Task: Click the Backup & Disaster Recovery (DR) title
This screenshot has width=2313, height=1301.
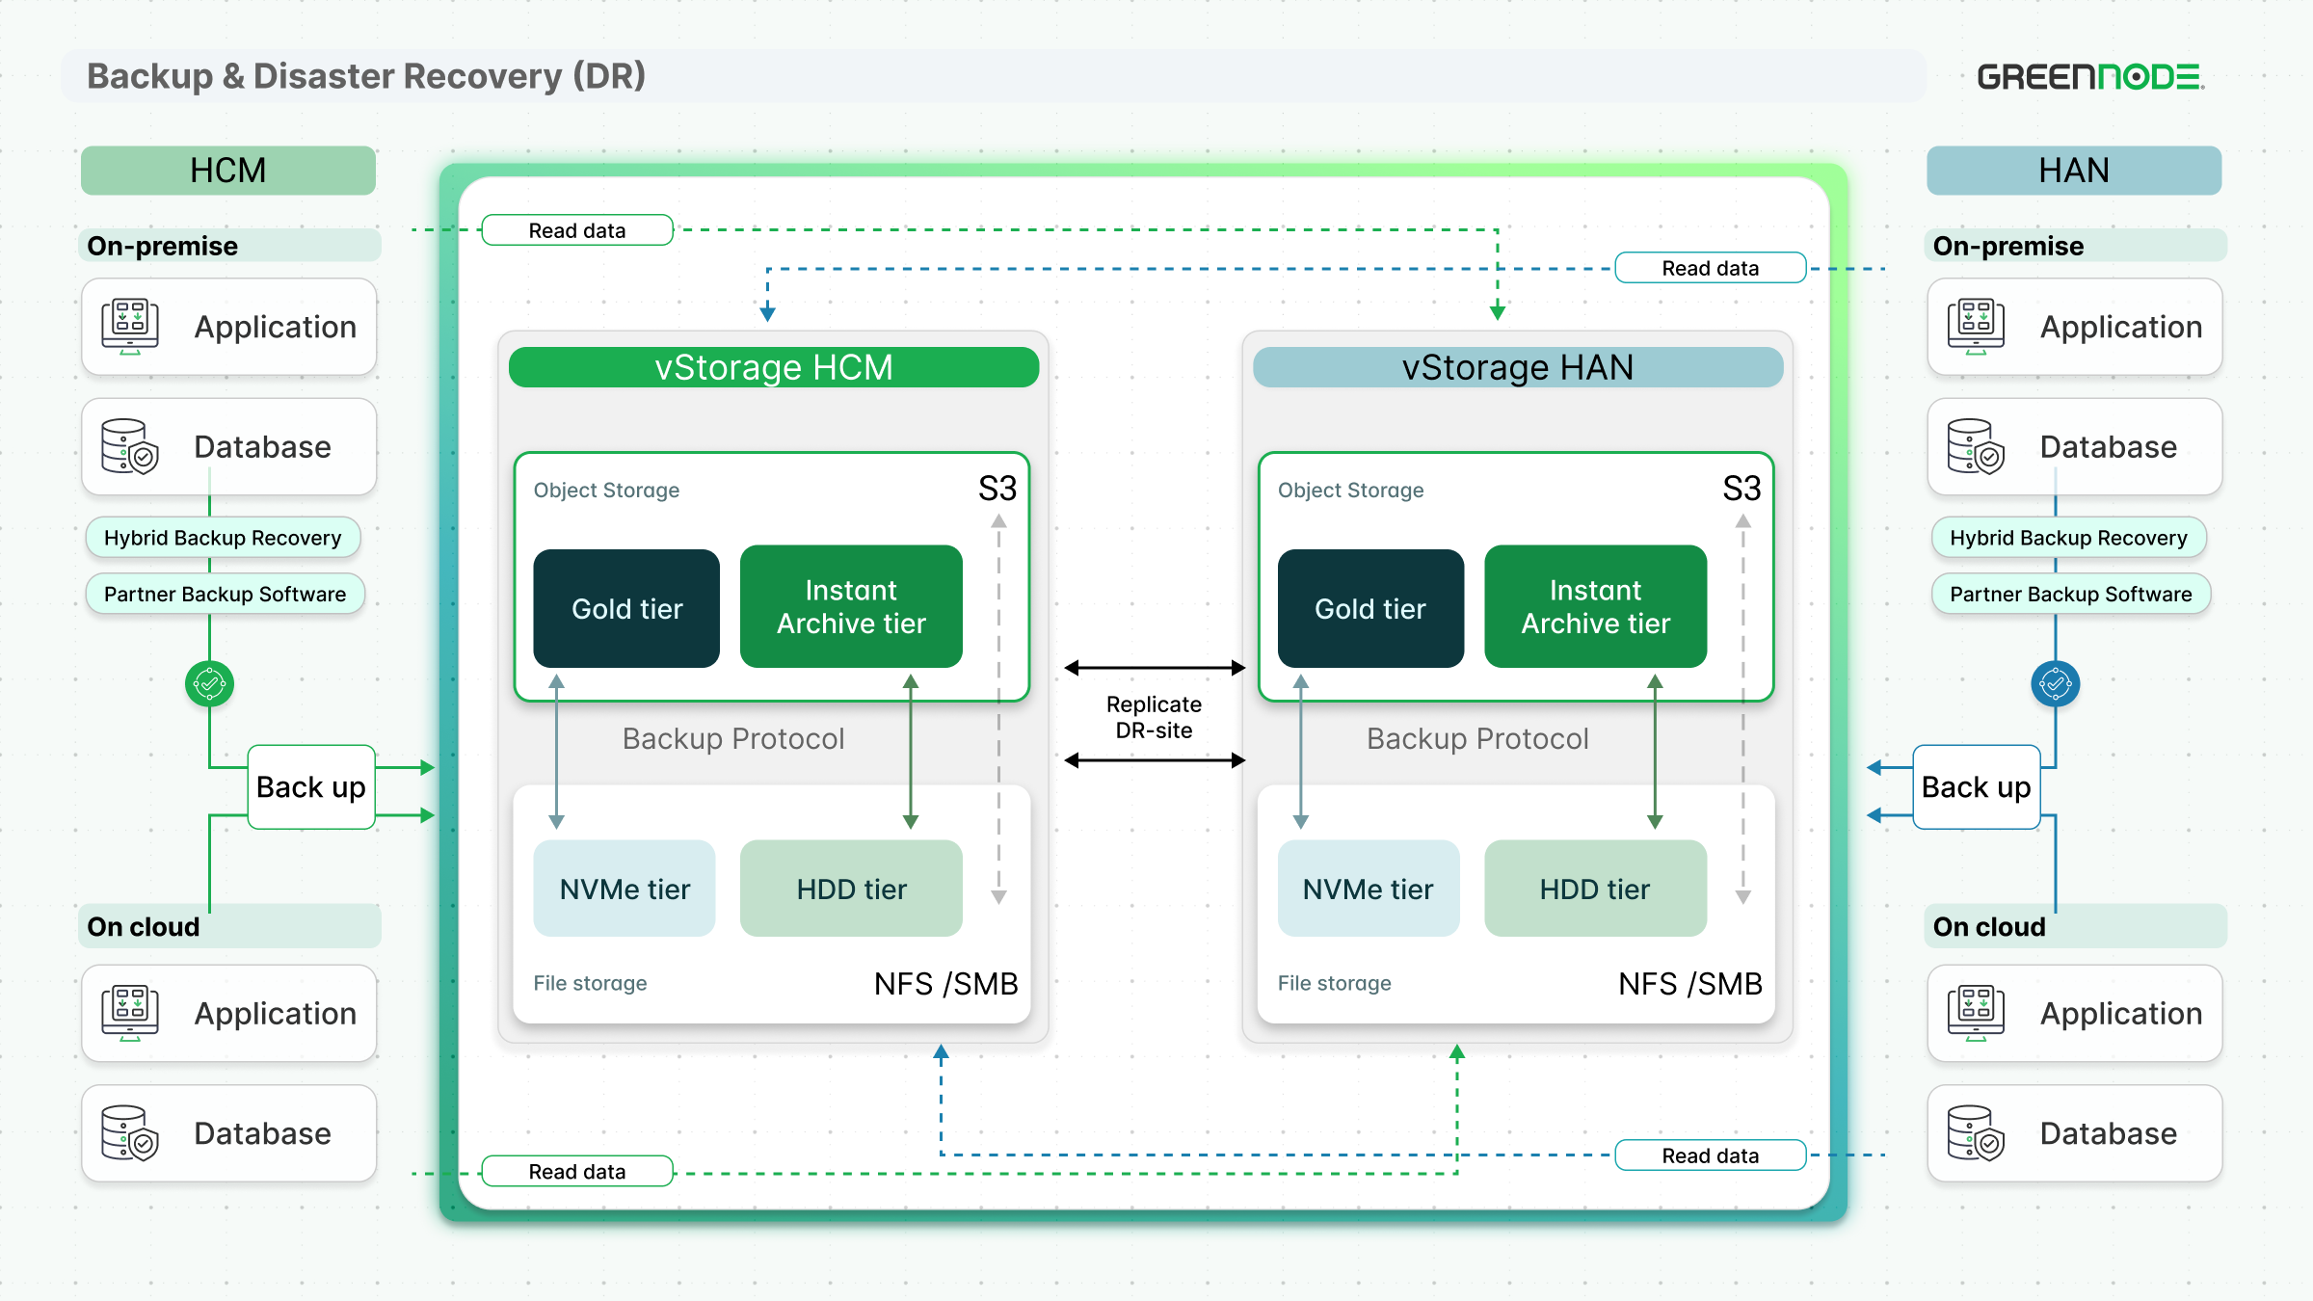Action: pyautogui.click(x=366, y=76)
